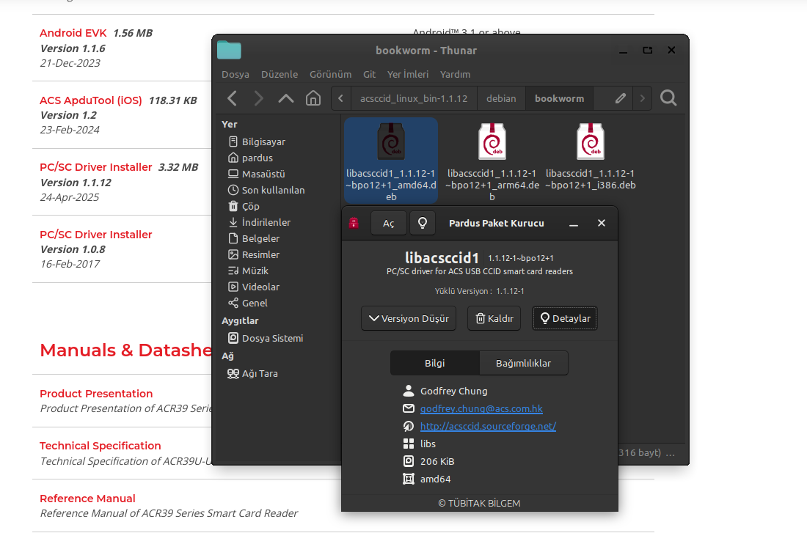Click debian breadcrumb in path bar
Image resolution: width=807 pixels, height=544 pixels.
click(x=501, y=98)
